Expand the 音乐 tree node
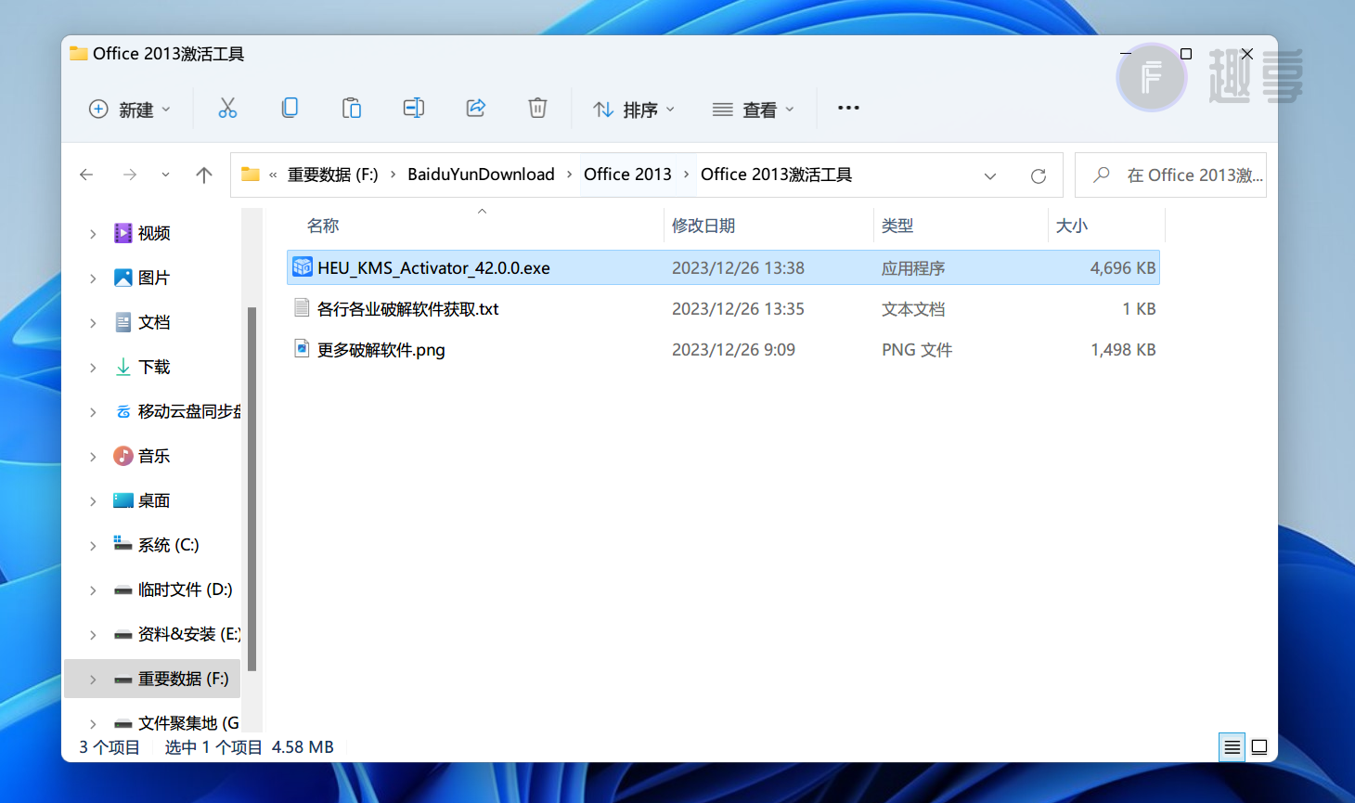Screen dimensions: 1355x803 [93, 457]
